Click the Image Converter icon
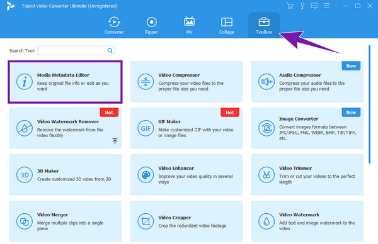Image resolution: width=378 pixels, height=244 pixels. (266, 128)
